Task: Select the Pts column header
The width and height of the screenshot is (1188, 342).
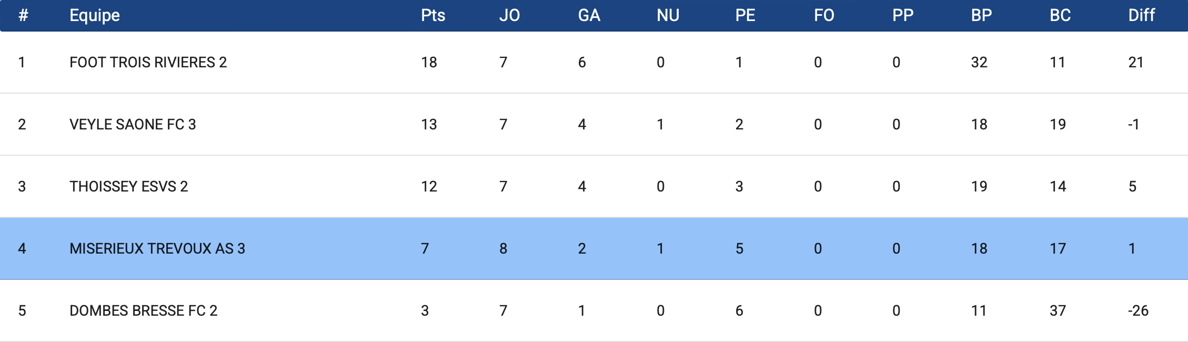Action: [x=433, y=15]
